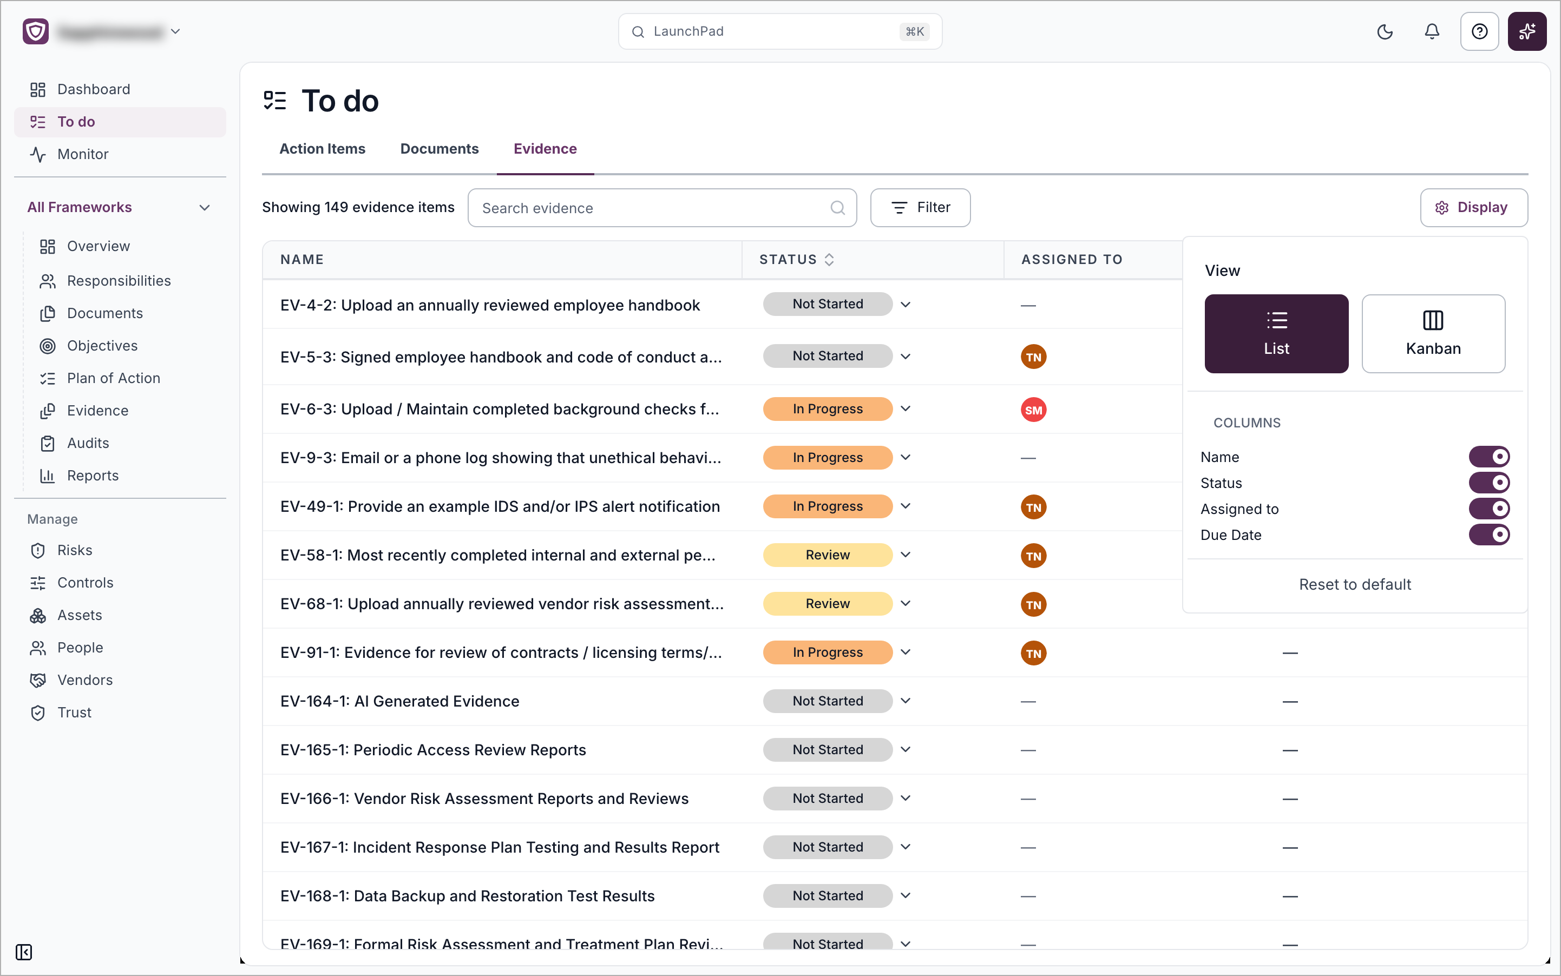Viewport: 1561px width, 976px height.
Task: Open status dropdown for EV-58-1
Action: 906,555
